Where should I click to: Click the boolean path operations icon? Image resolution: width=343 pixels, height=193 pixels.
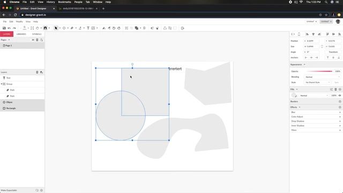[137, 28]
